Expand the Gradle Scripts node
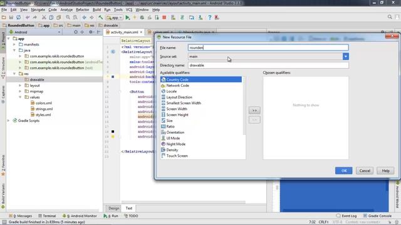The image size is (401, 225). coord(9,121)
